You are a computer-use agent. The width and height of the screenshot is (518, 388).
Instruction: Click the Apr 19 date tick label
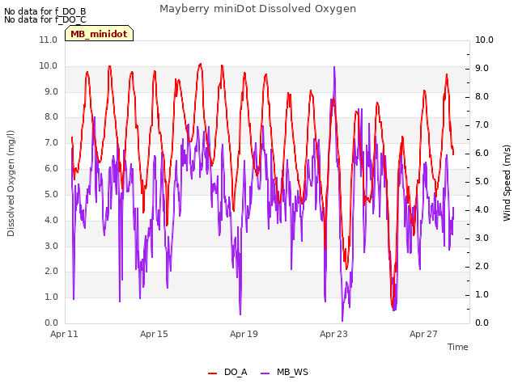coord(244,334)
